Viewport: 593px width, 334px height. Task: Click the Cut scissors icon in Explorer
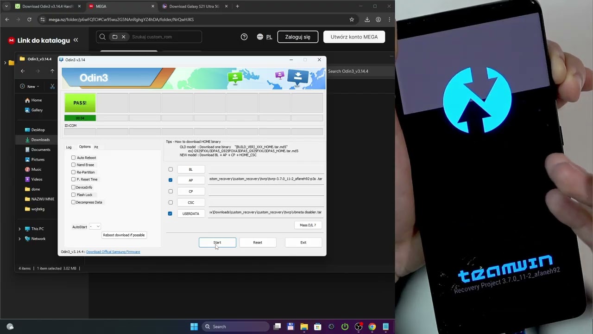(52, 86)
